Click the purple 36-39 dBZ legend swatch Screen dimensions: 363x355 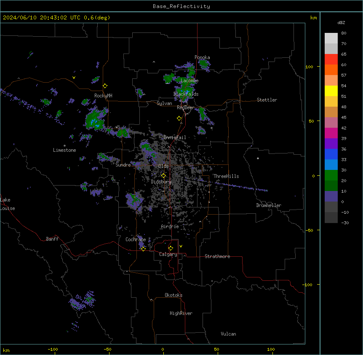click(331, 144)
